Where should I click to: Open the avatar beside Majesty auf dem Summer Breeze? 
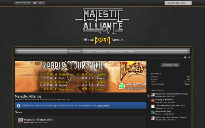tap(153, 118)
